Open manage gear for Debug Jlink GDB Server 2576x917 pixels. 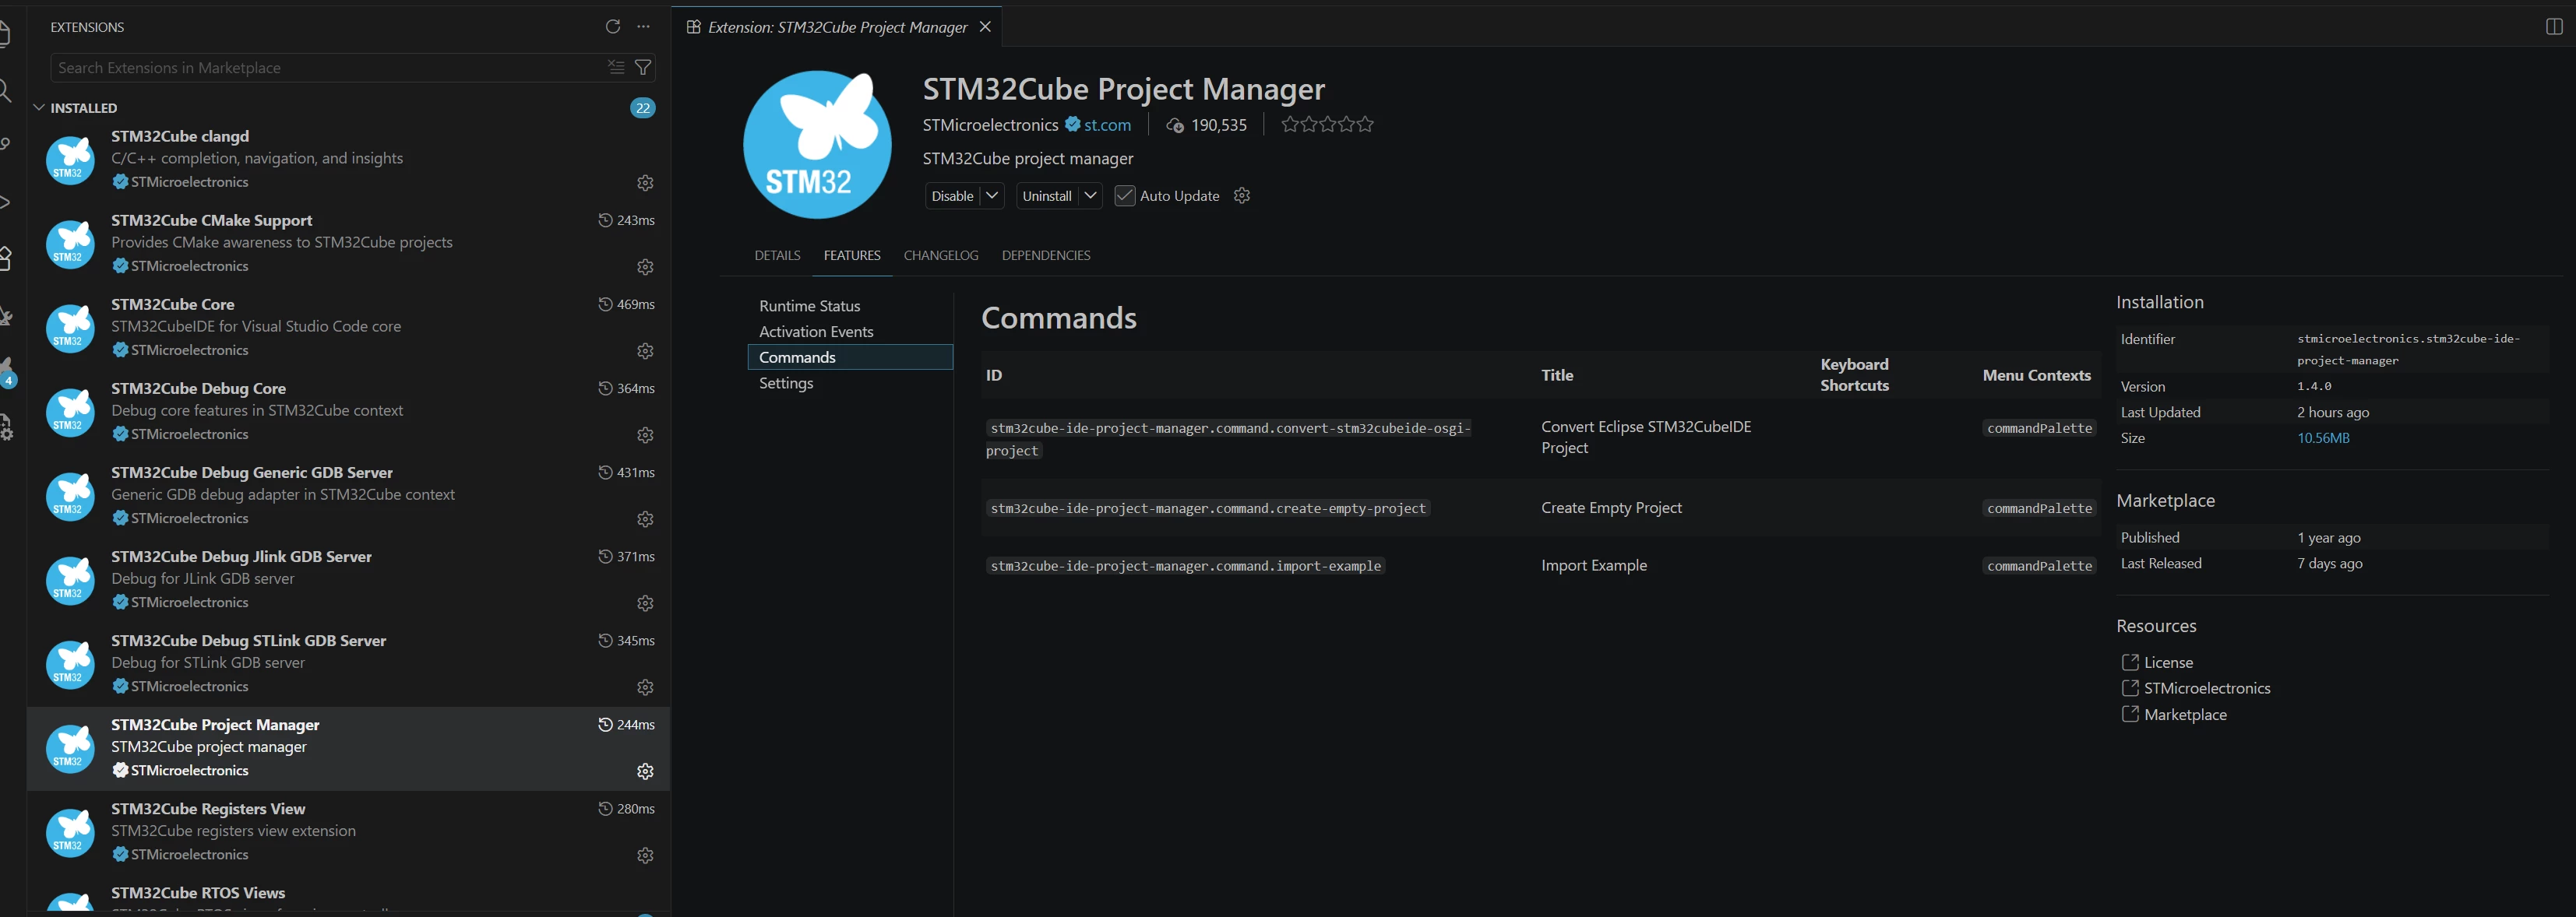645,603
